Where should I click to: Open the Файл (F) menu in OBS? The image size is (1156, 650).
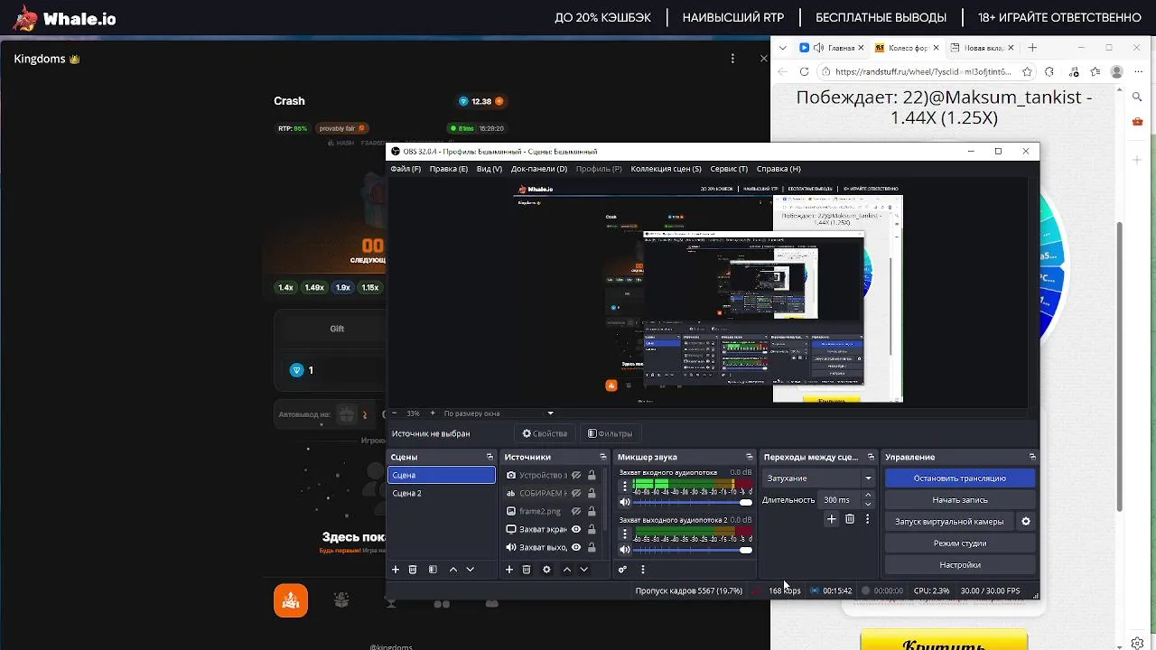(406, 169)
